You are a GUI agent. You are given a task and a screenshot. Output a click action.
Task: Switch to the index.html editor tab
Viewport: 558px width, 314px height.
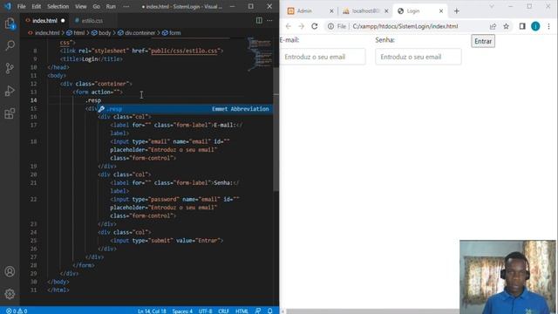pyautogui.click(x=44, y=21)
